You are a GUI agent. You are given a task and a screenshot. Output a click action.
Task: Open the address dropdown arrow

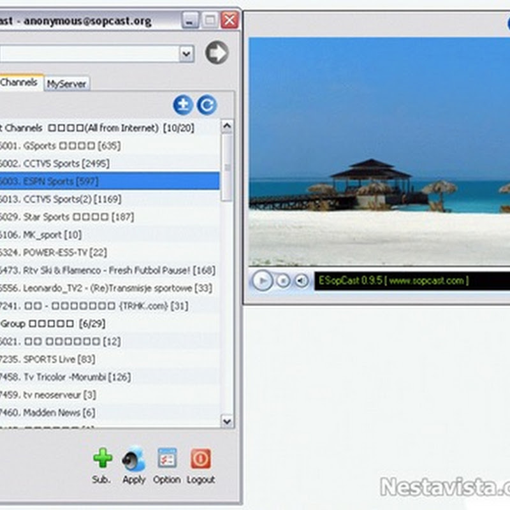click(186, 54)
